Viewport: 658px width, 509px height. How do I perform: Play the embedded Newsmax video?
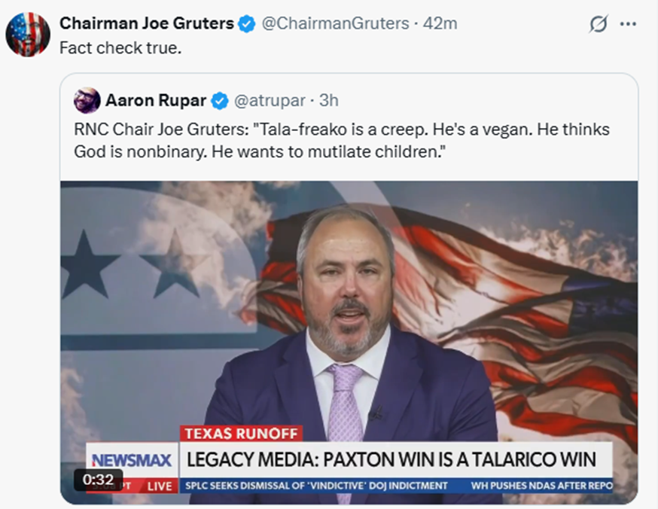click(x=349, y=343)
